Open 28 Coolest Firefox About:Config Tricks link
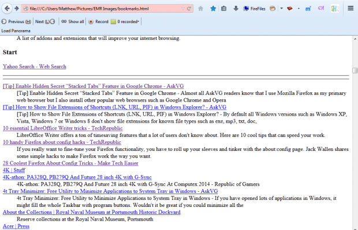This screenshot has width=358, height=230. 70,163
